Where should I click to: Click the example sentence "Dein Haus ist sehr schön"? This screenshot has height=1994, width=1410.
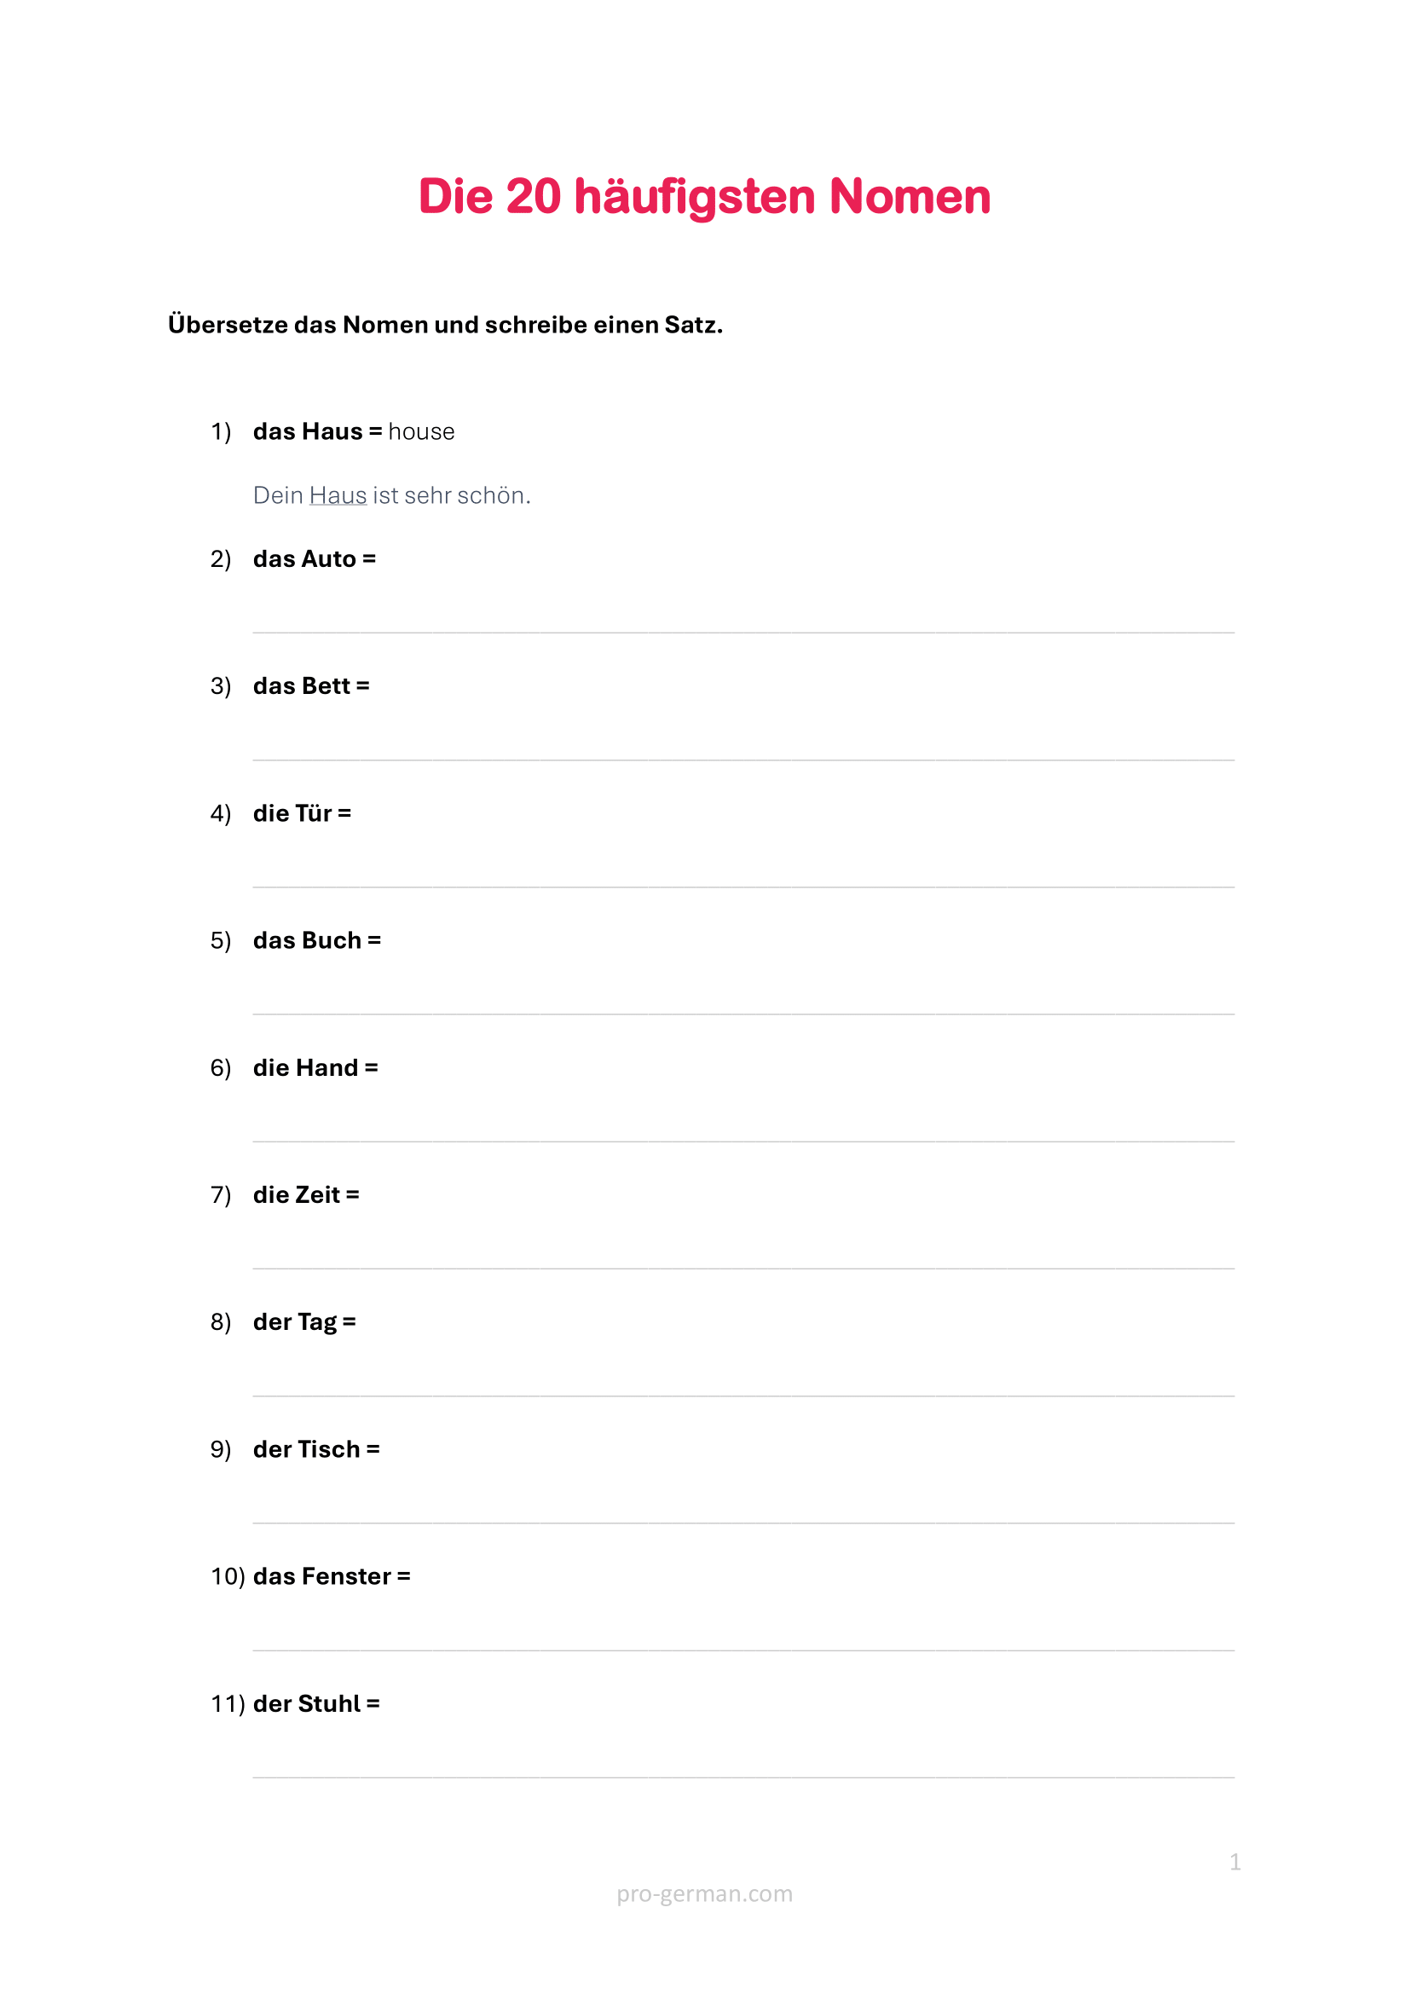click(391, 495)
